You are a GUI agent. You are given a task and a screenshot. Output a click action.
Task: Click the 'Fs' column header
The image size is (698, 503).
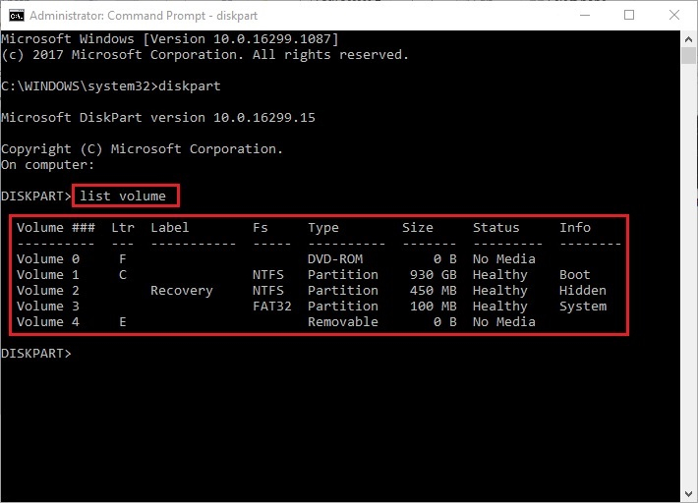[x=261, y=228]
